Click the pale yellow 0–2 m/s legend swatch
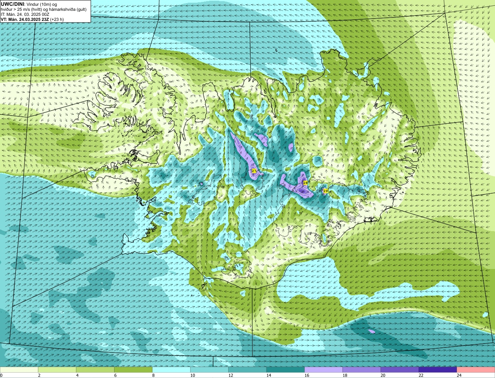 19,369
